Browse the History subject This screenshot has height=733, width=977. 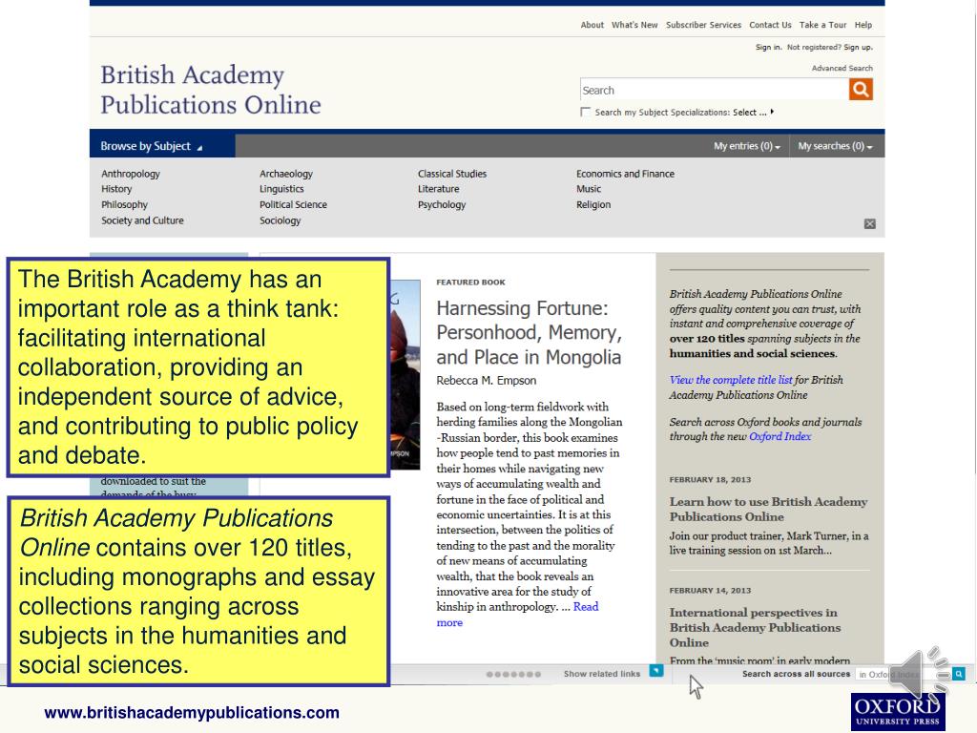116,189
